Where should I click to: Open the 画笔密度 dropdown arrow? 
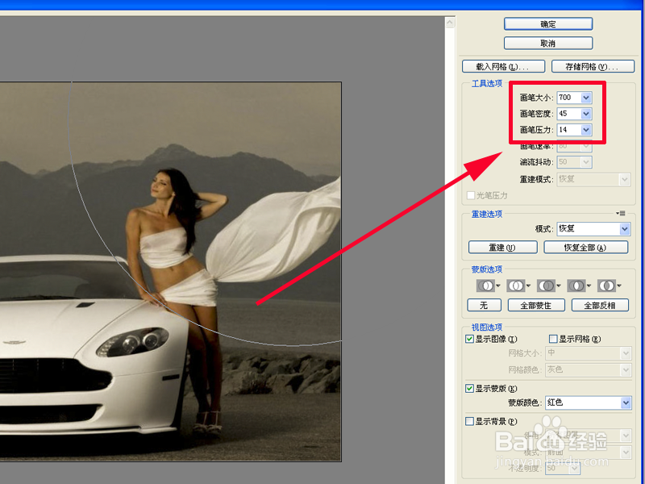(586, 114)
